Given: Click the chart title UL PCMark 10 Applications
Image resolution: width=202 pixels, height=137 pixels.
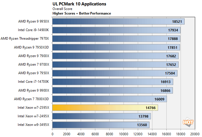Looking at the screenshot, I should (x=79, y=4).
